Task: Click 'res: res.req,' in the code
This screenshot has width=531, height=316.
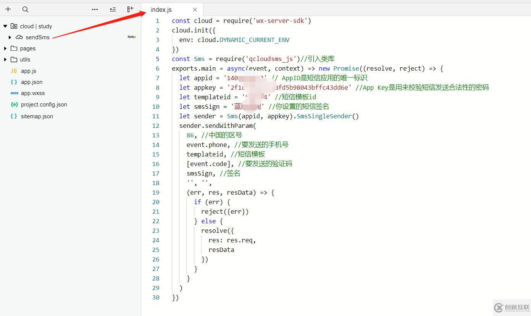Action: click(232, 240)
